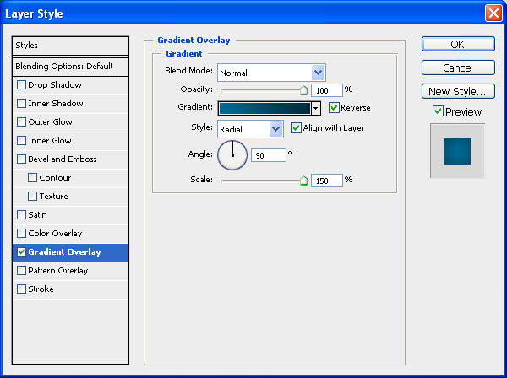Enable the Stroke effect checkbox
This screenshot has width=507, height=378.
[x=21, y=289]
